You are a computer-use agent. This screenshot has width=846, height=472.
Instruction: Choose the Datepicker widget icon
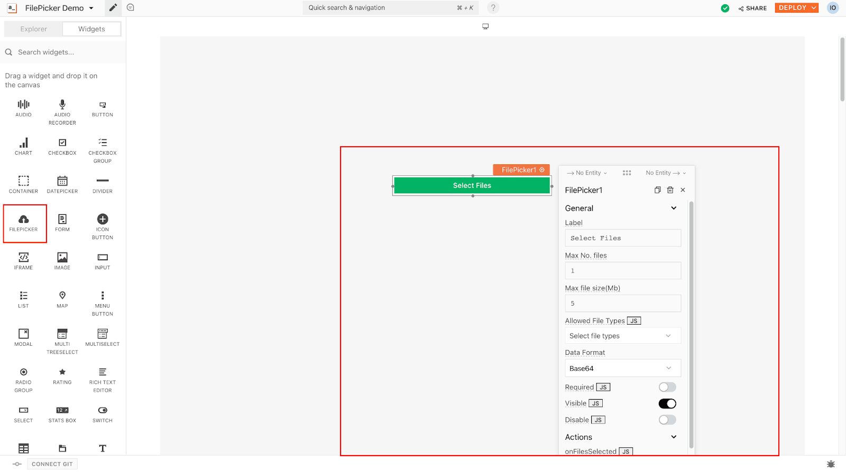62,182
